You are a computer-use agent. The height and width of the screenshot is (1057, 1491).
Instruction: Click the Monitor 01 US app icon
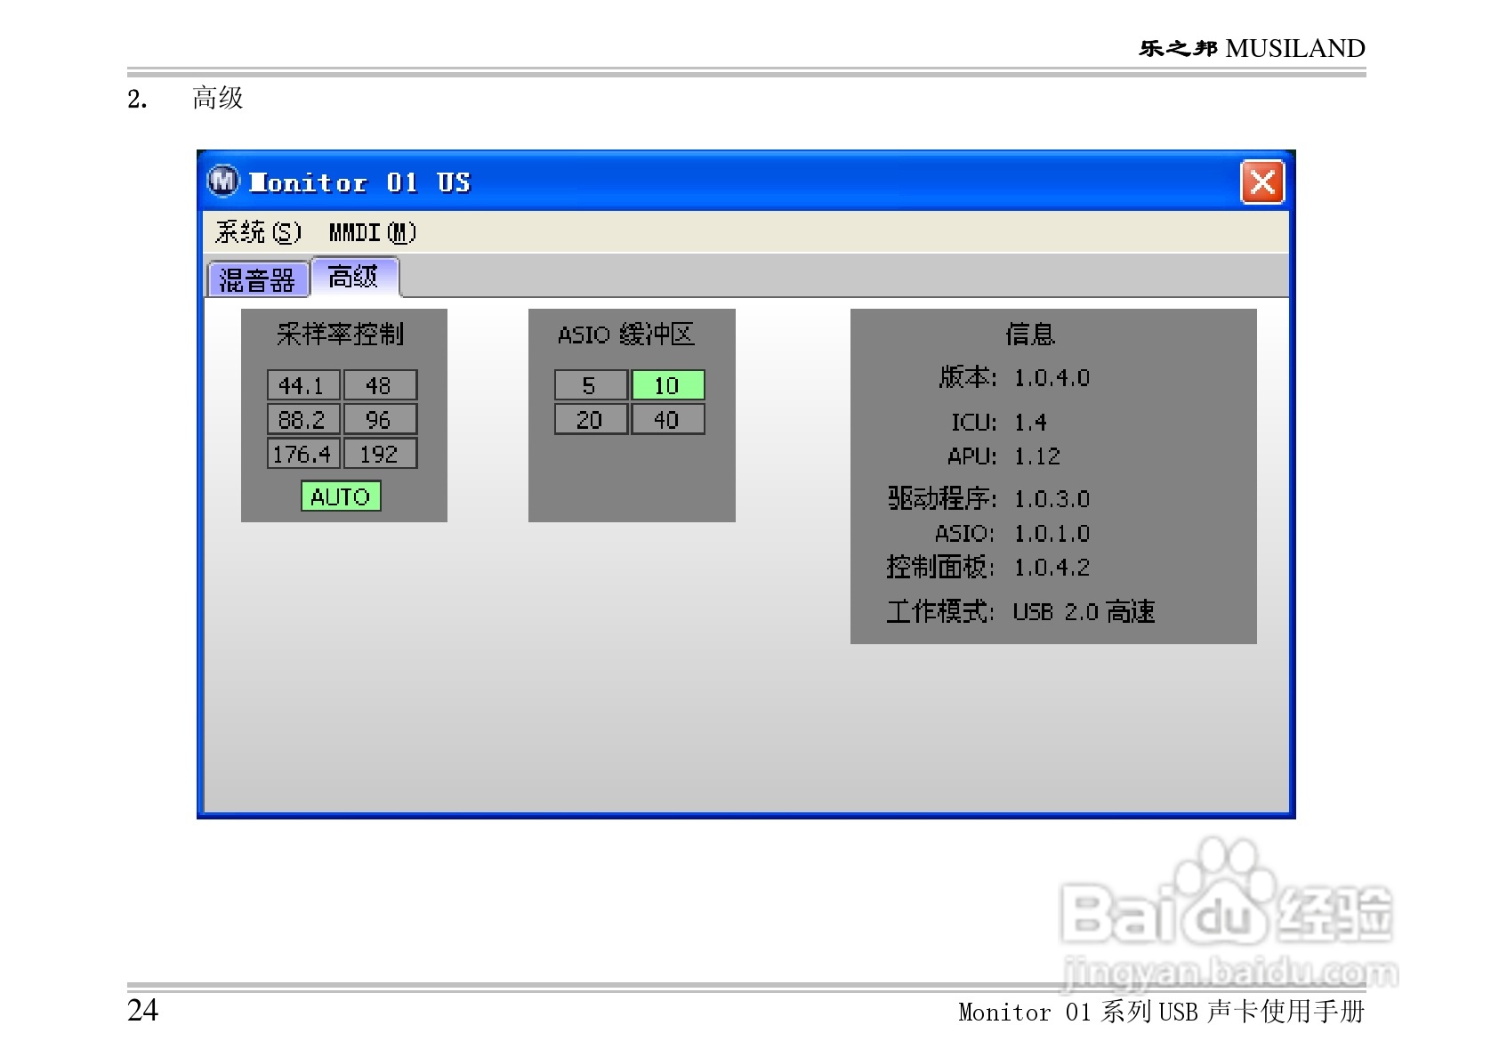pyautogui.click(x=223, y=182)
